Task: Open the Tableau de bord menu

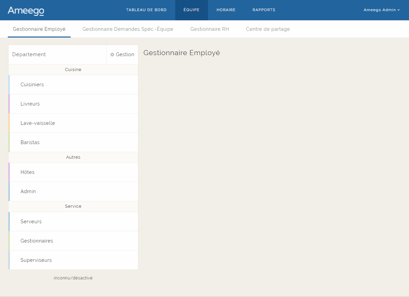Action: point(146,10)
